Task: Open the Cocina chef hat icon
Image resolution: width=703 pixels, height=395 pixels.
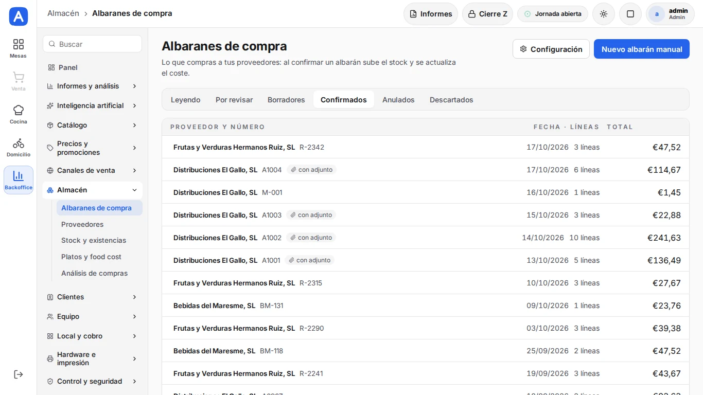Action: 19,114
